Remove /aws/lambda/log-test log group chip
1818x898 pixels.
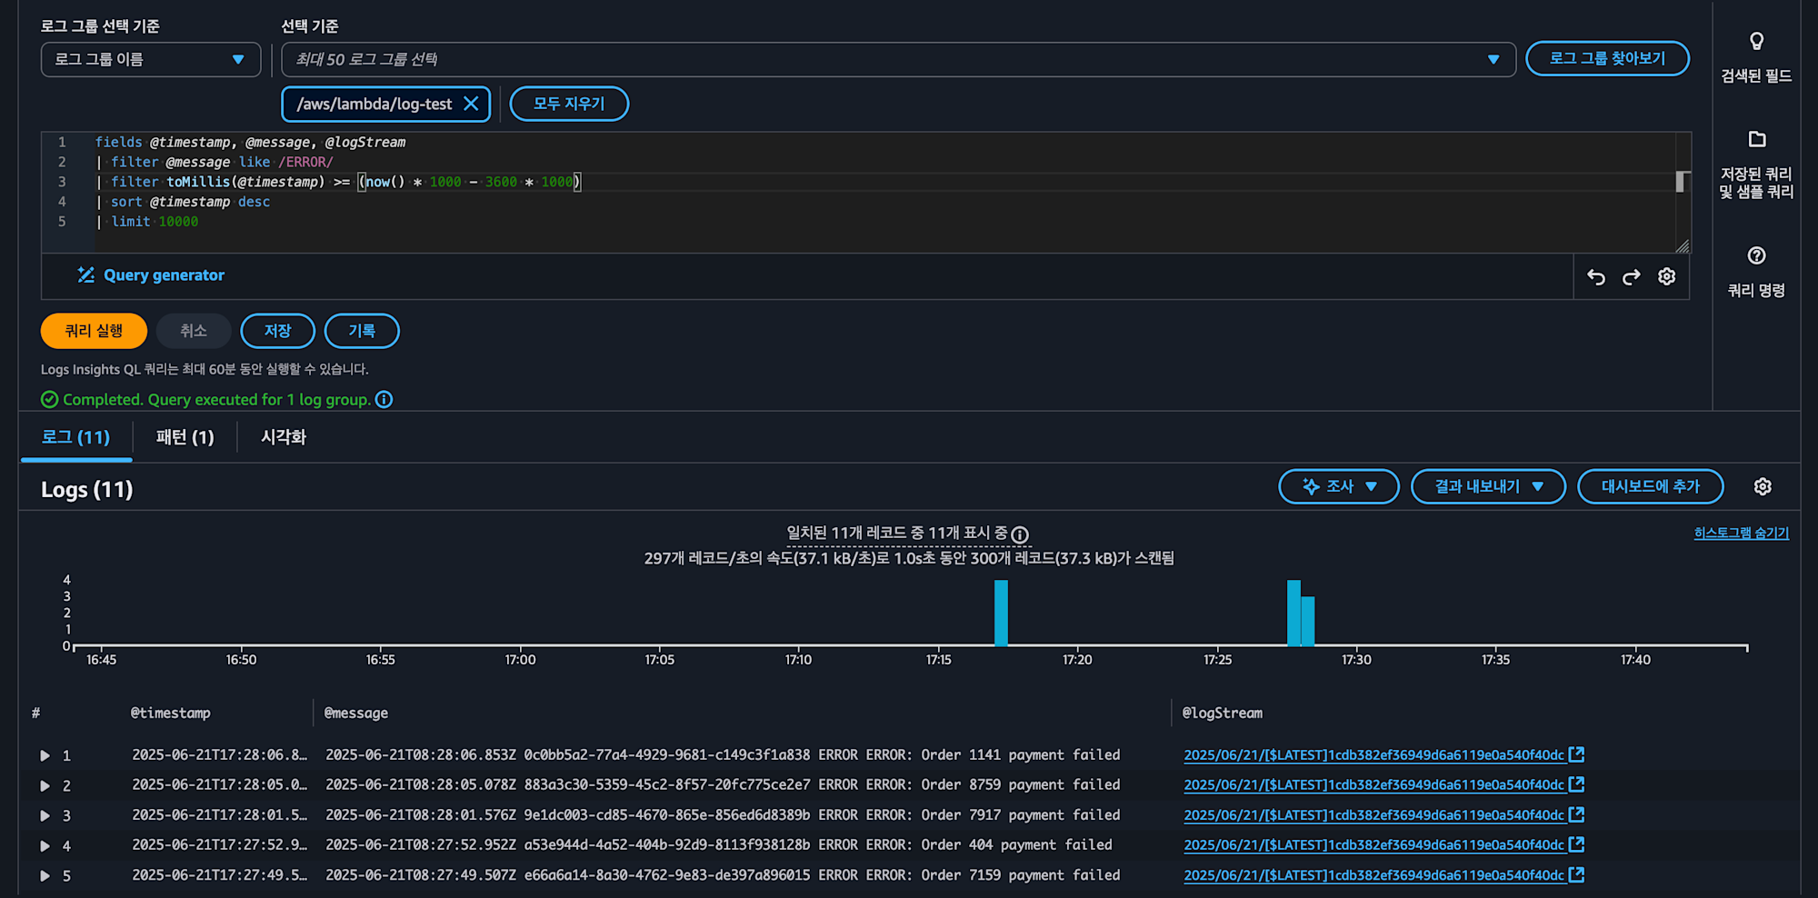pos(471,104)
